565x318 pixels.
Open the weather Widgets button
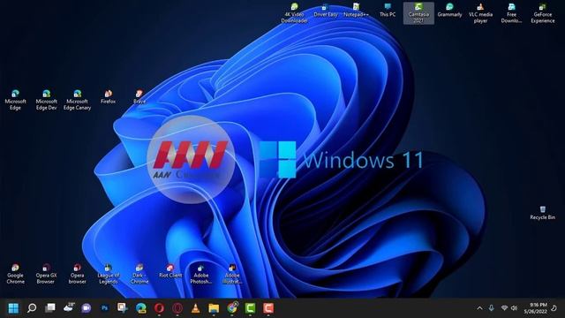[69, 307]
